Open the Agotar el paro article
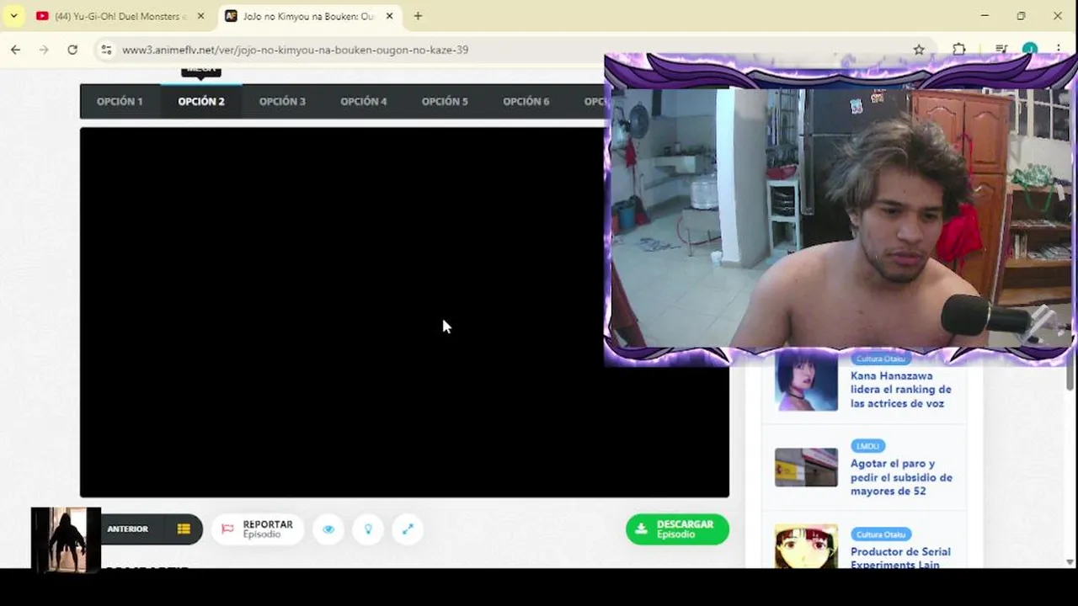 tap(901, 477)
